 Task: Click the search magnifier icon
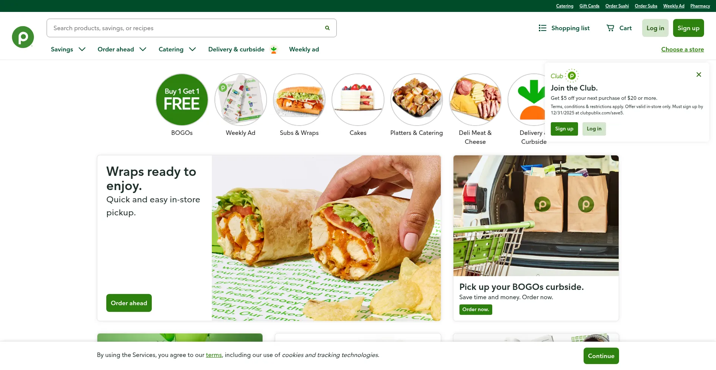tap(327, 28)
